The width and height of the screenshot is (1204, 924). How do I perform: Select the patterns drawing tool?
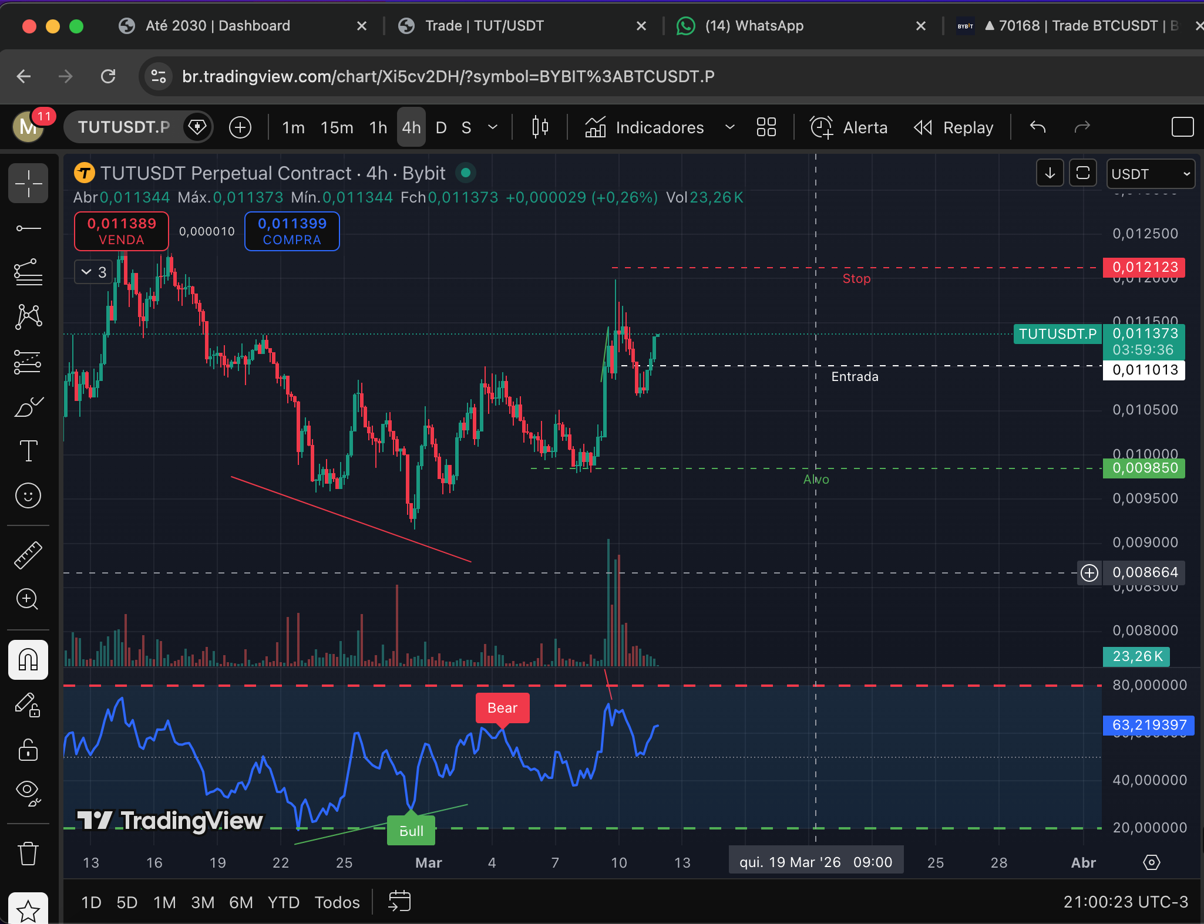(x=28, y=317)
